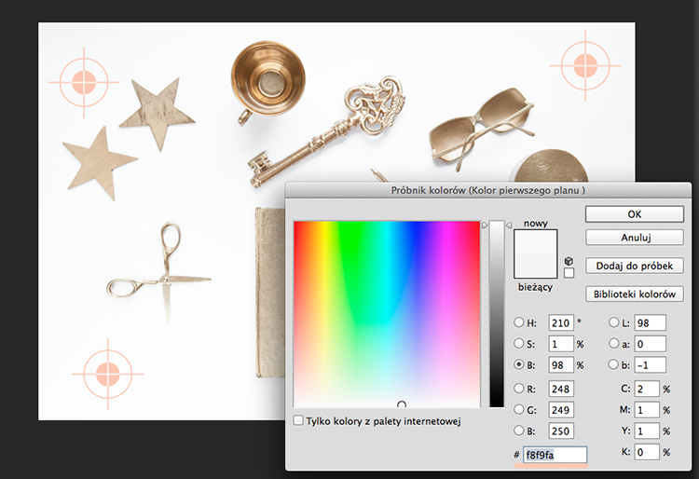Select the blue B radio button
699x479 pixels.
[518, 431]
